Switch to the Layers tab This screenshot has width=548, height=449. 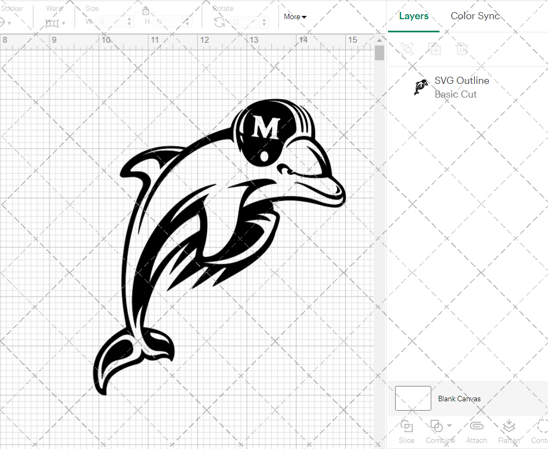tap(414, 16)
